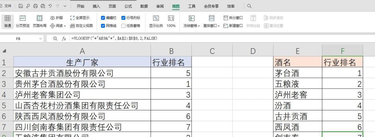375x137 pixels.
Task: Click cell 贵州茅台酒股份有限公司
Action: [x=82, y=84]
